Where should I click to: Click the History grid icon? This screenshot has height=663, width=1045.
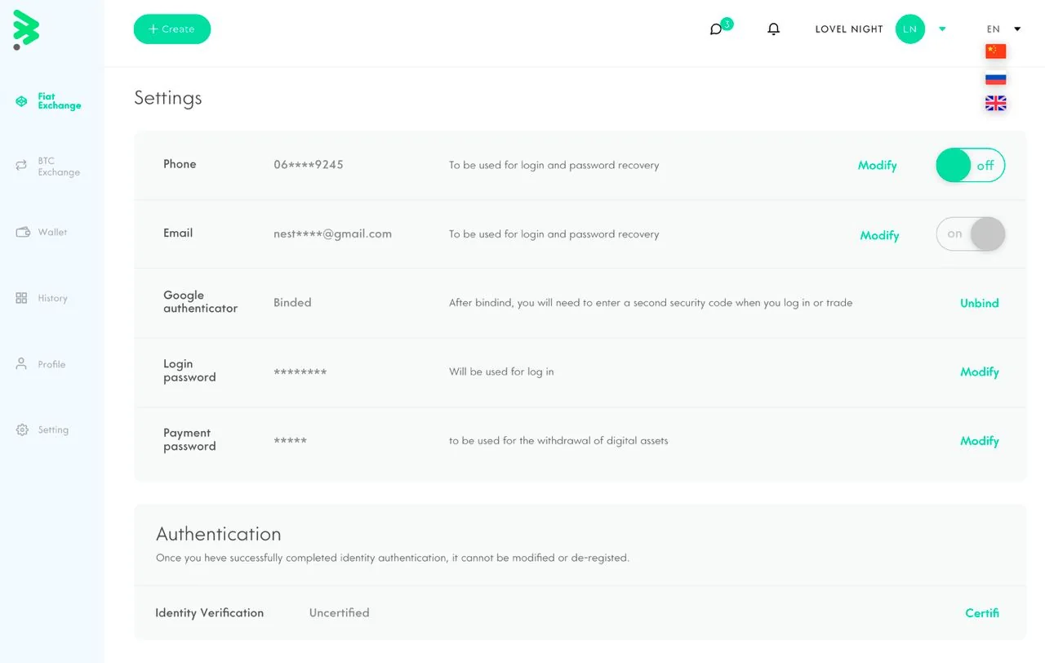tap(22, 298)
